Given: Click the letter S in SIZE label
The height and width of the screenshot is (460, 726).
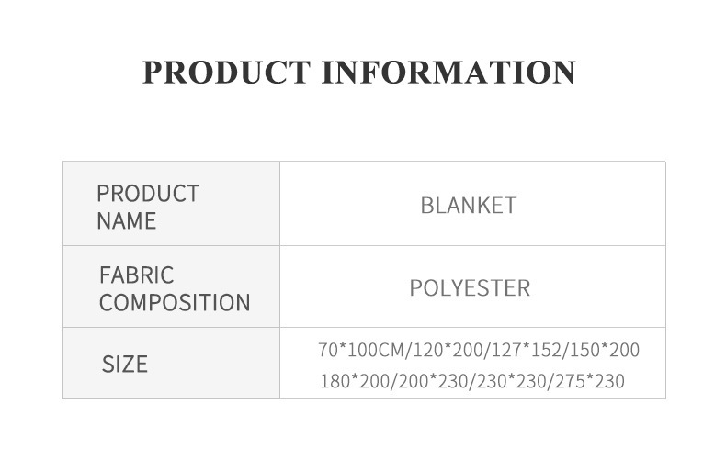Looking at the screenshot, I should pyautogui.click(x=107, y=365).
